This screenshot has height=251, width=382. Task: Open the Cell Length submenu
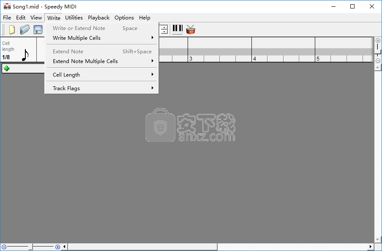click(102, 74)
